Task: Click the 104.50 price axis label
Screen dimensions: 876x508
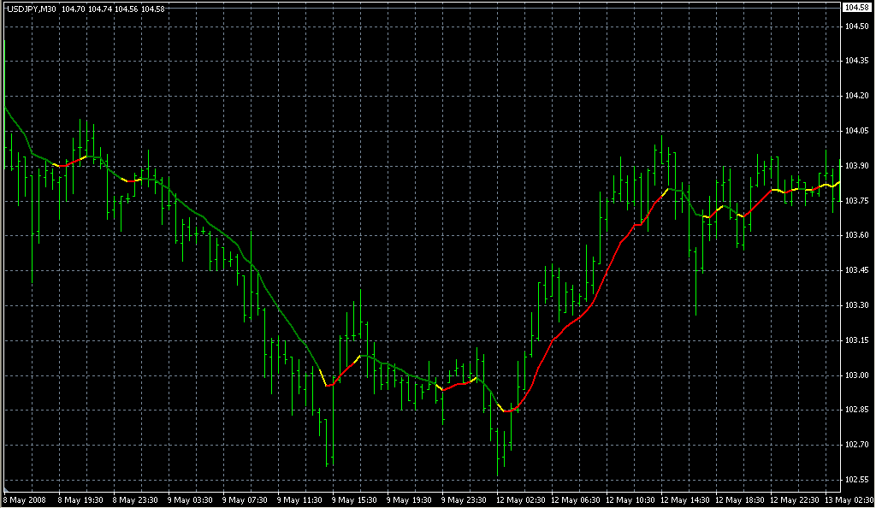Action: (x=856, y=27)
